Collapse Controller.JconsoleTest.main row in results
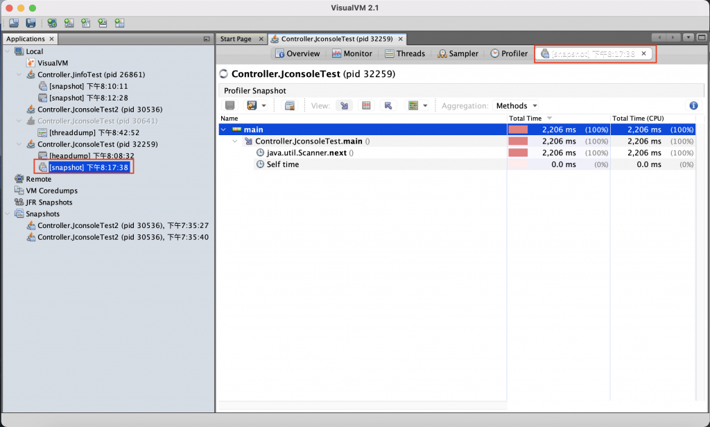Image resolution: width=710 pixels, height=427 pixels. (x=235, y=141)
